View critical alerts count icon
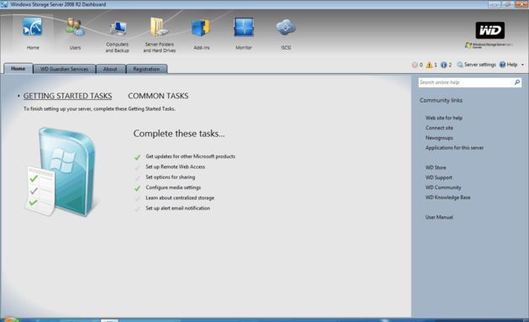Viewport: 529px width, 322px height. (415, 65)
